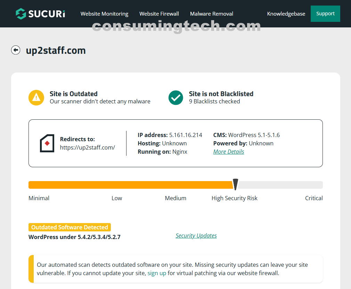Click the up2staff.com page heading
This screenshot has height=289, width=351.
[56, 50]
